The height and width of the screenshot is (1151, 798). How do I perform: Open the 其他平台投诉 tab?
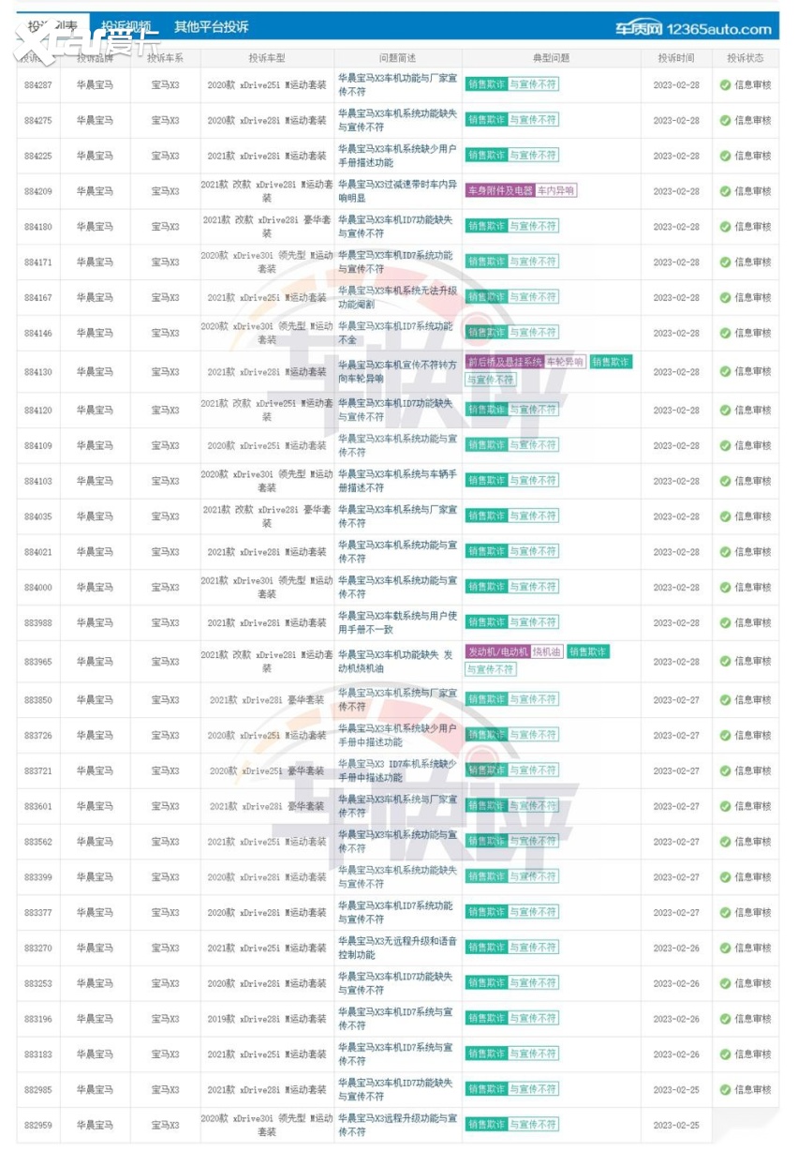click(212, 26)
